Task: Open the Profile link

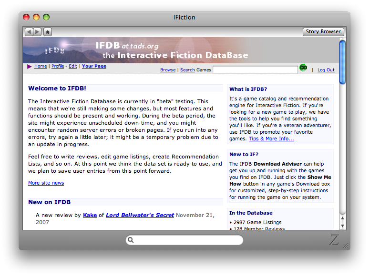Action: tap(58, 66)
